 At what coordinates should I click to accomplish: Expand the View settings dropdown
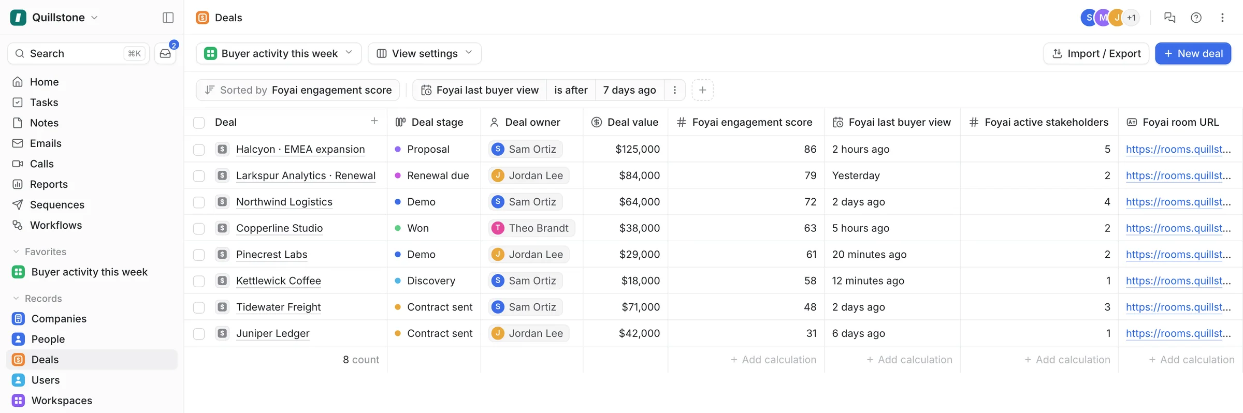click(x=425, y=53)
